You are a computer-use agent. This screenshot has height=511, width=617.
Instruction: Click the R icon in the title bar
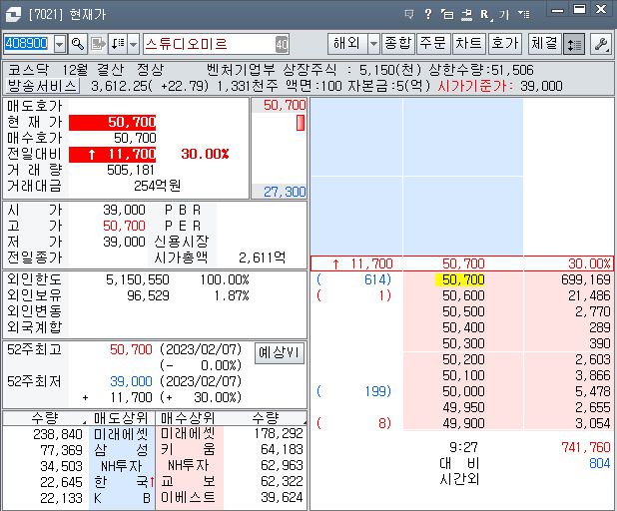[x=485, y=14]
